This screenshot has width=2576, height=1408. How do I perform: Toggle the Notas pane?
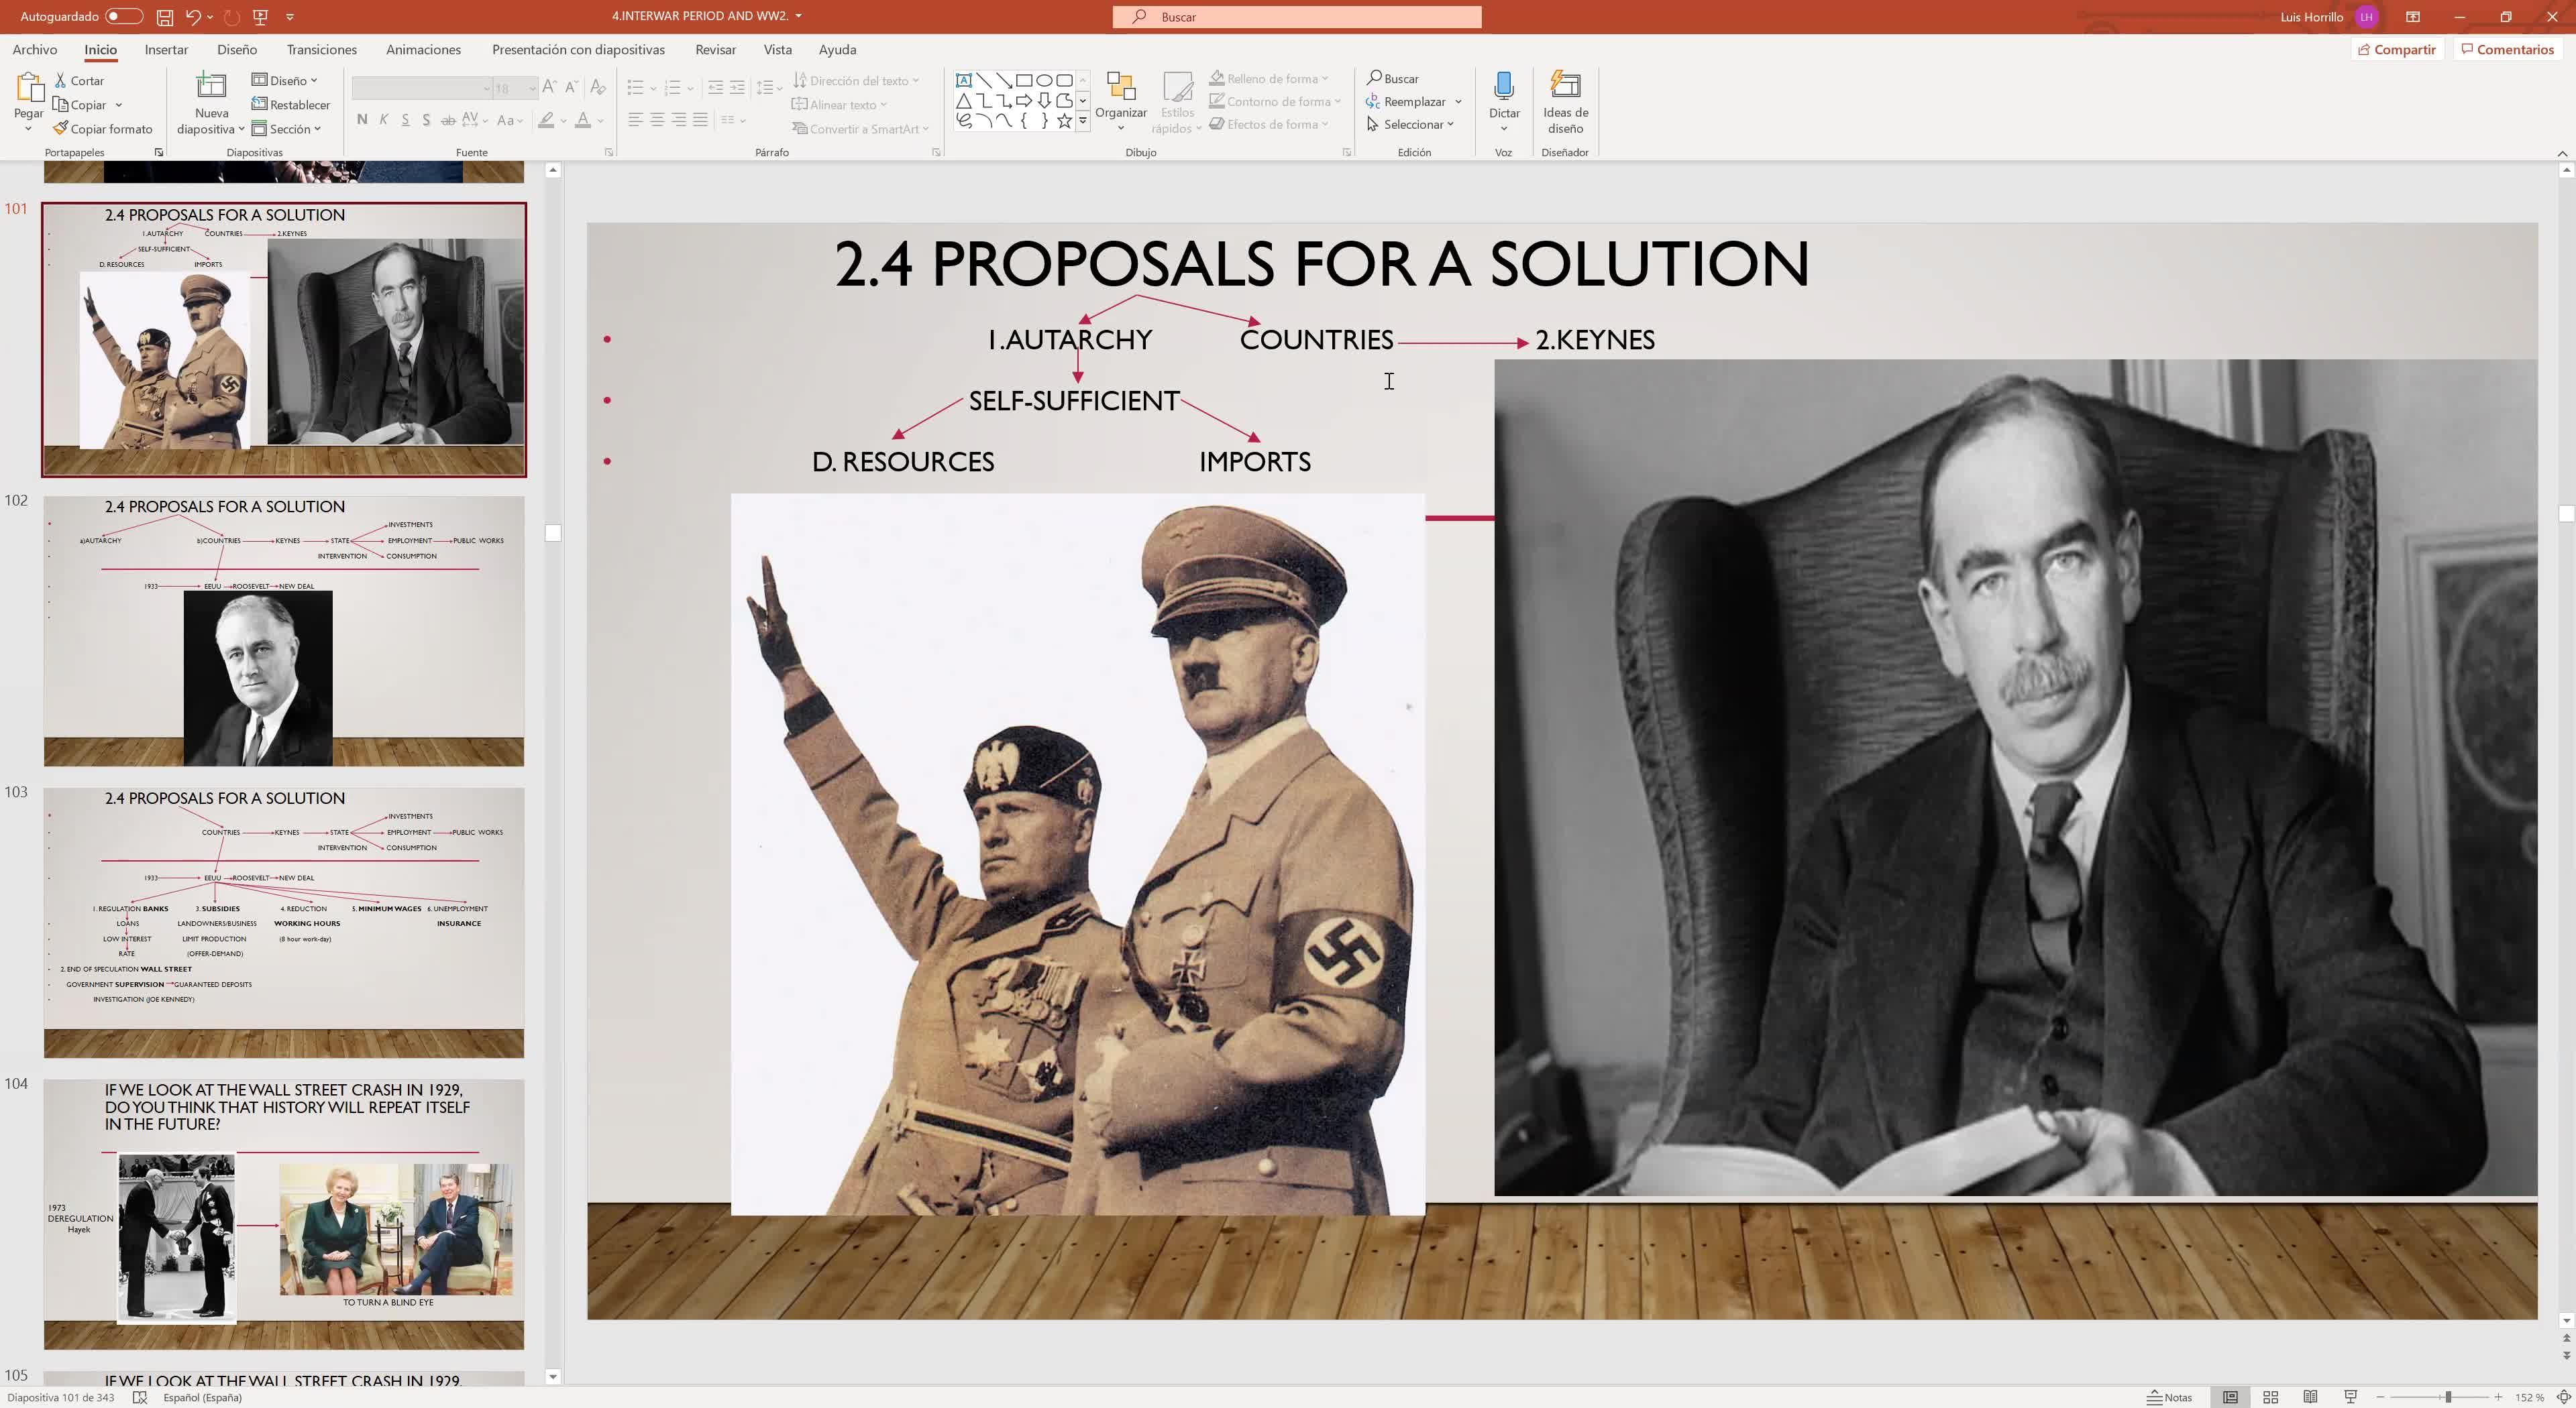(2169, 1397)
